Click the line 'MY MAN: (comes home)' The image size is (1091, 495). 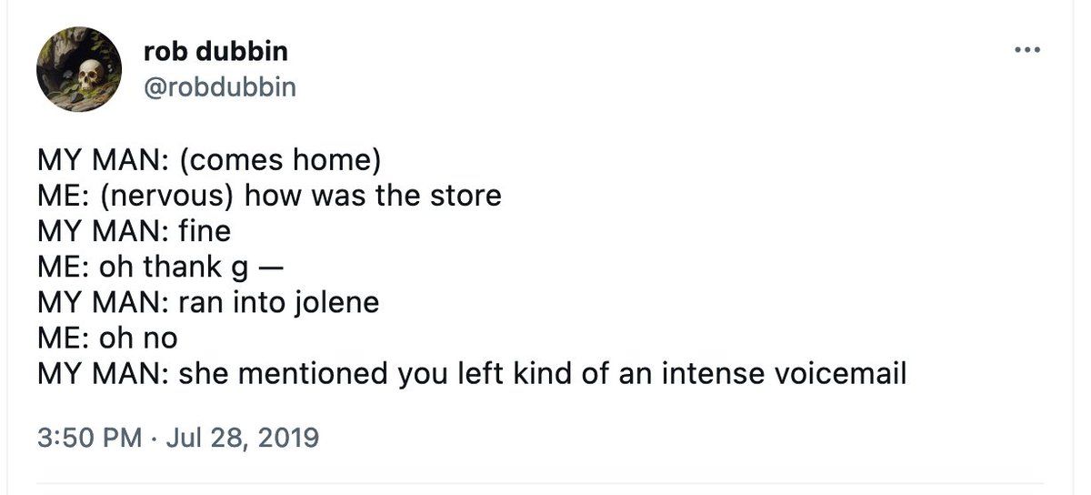[x=208, y=160]
